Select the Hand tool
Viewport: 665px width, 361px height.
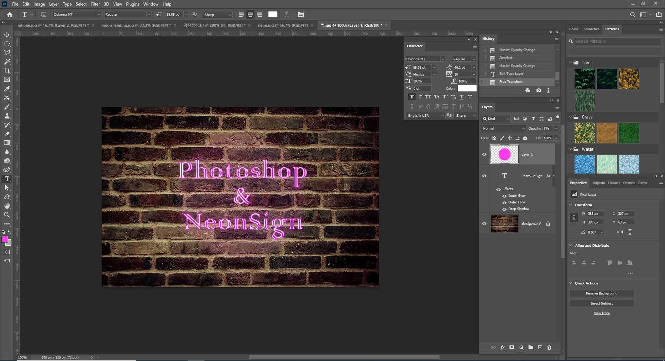click(x=7, y=206)
